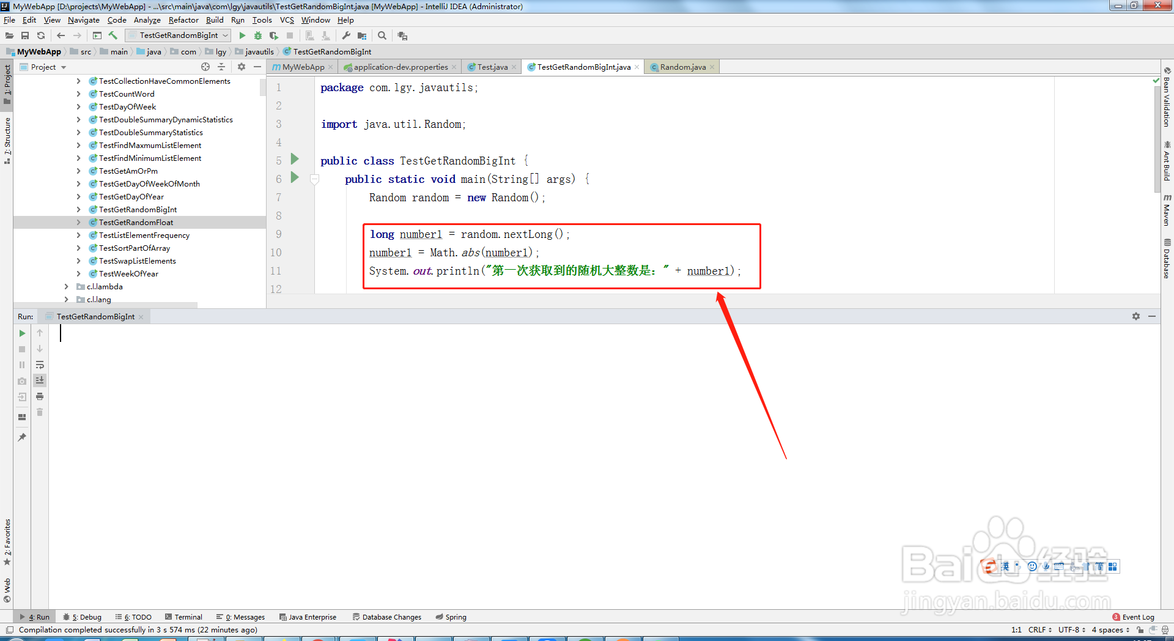Screen dimensions: 1174x641
Task: Toggle the Project tool window side tab
Action: [x=7, y=84]
